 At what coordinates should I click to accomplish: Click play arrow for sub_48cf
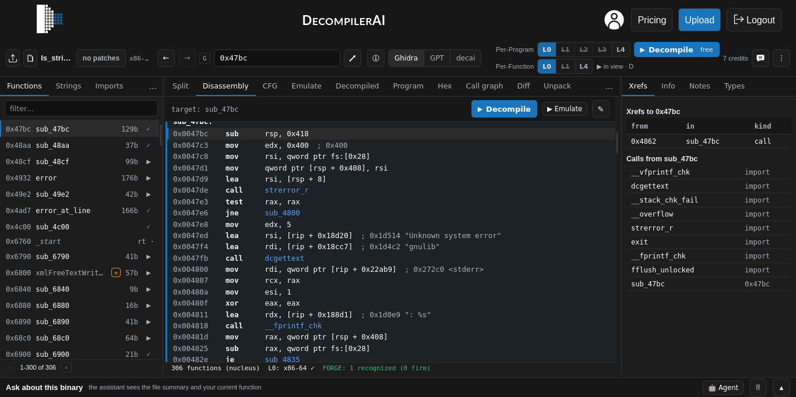tap(149, 162)
